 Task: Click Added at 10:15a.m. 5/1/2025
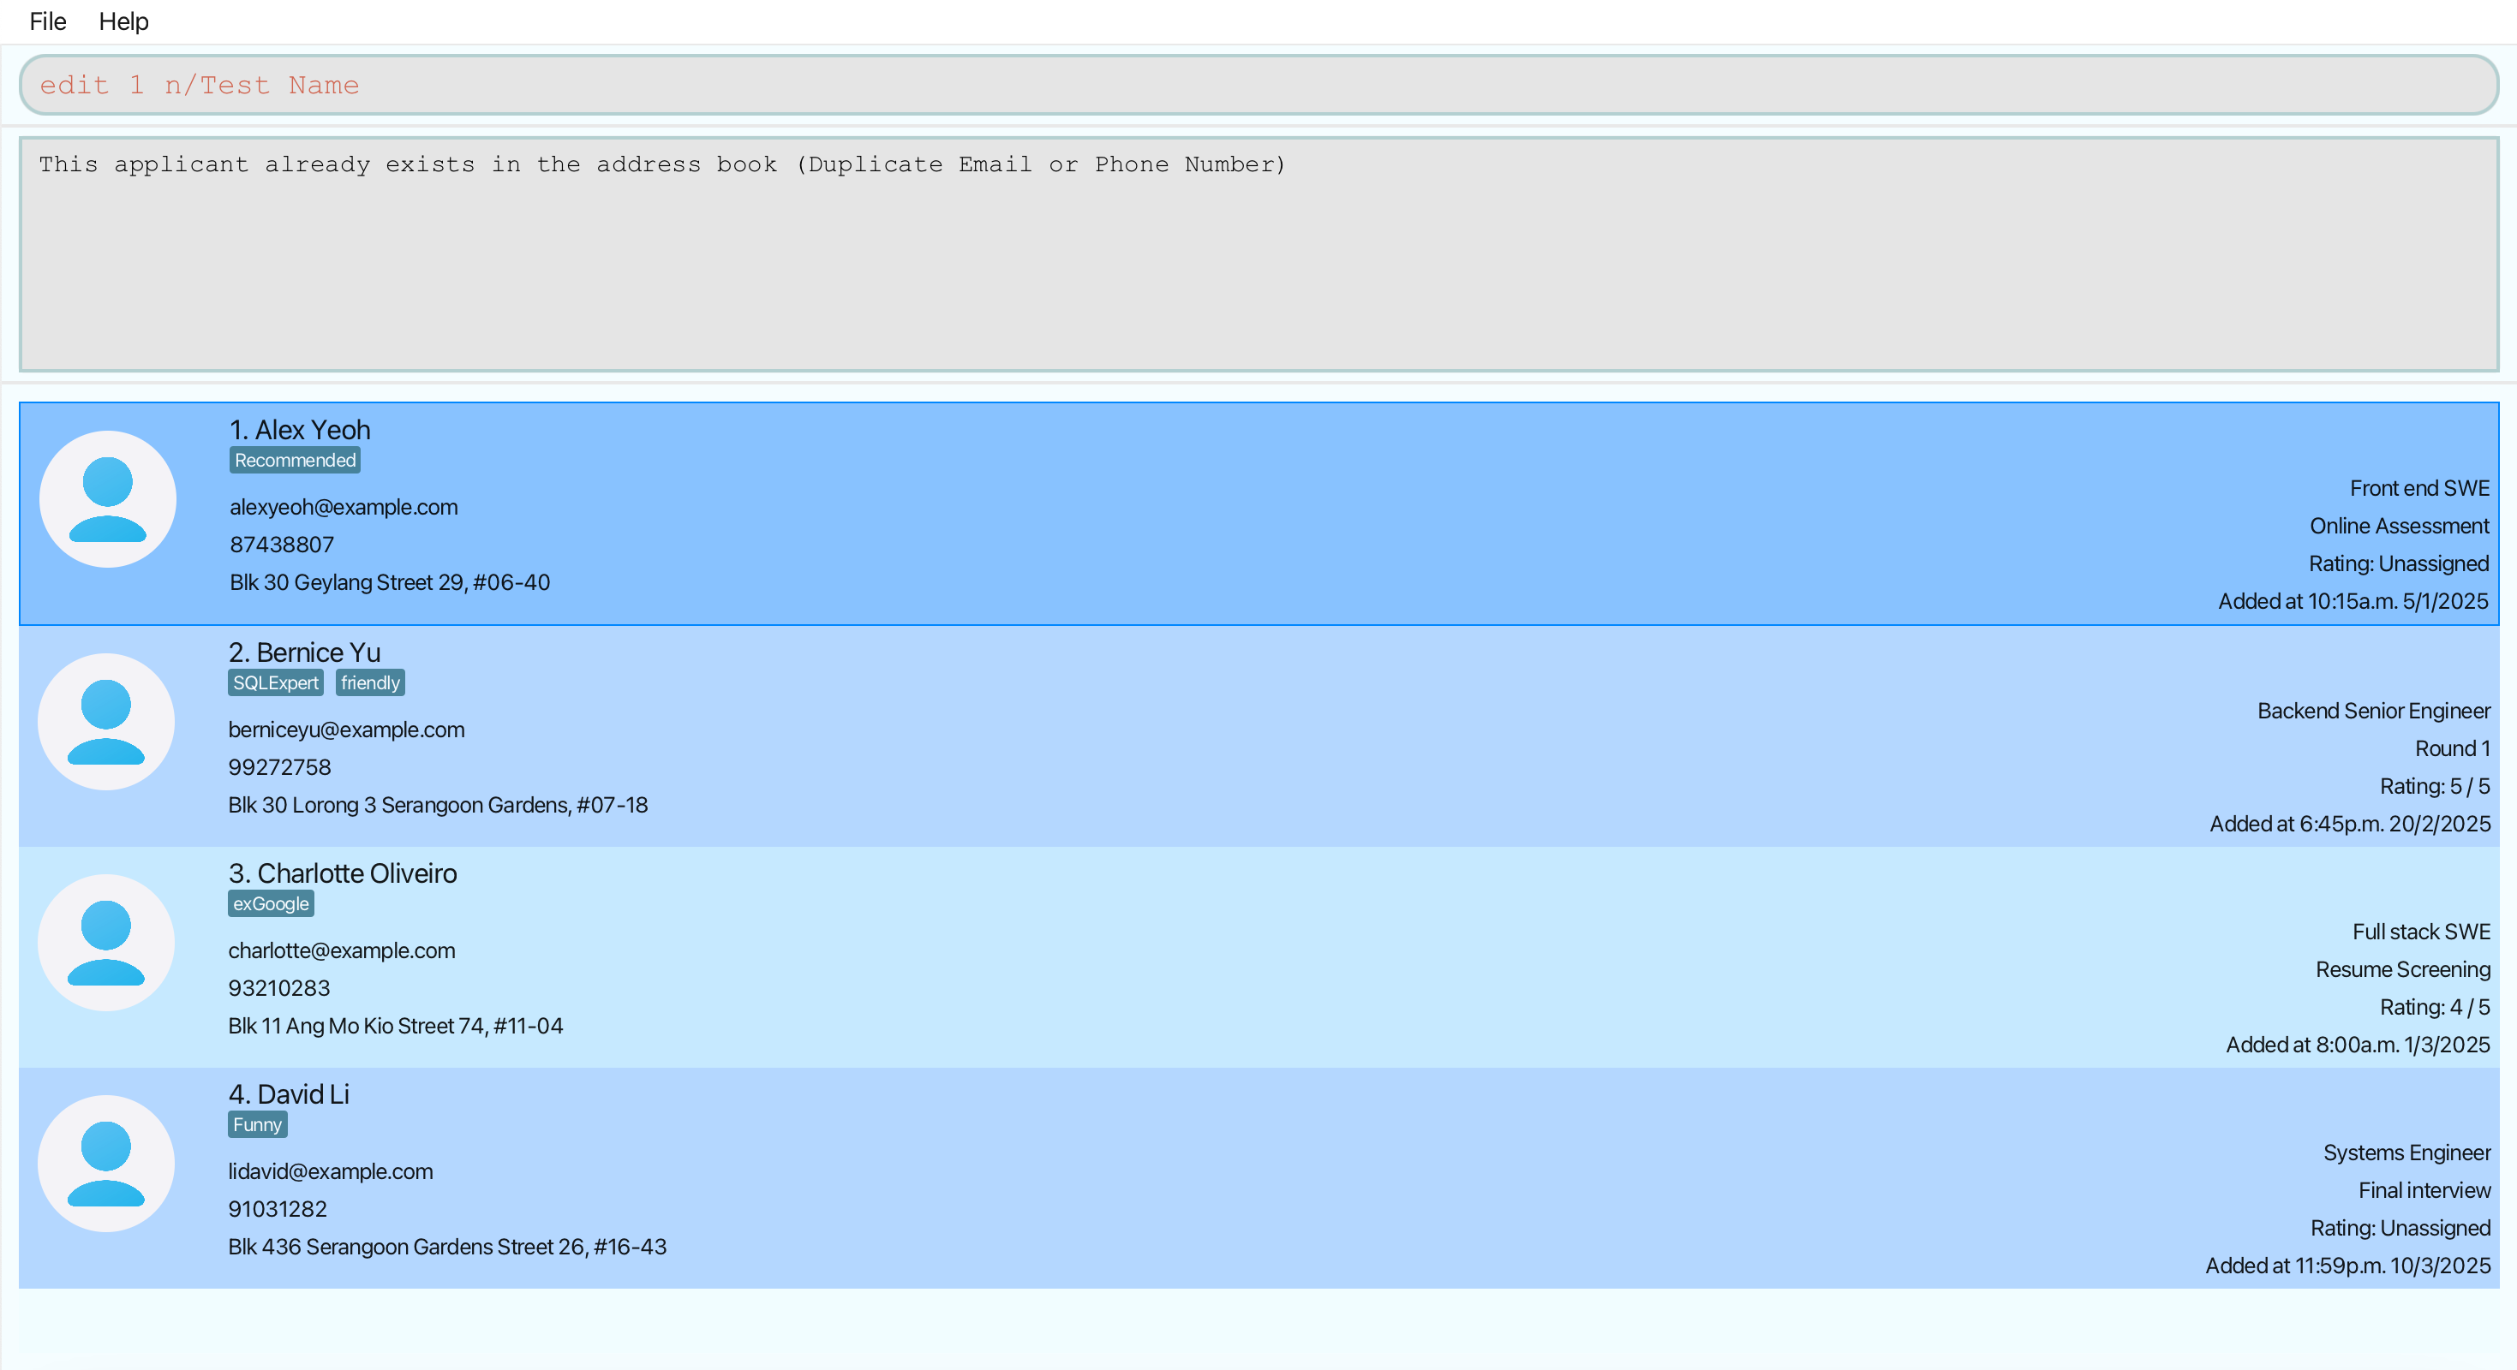click(x=2353, y=600)
